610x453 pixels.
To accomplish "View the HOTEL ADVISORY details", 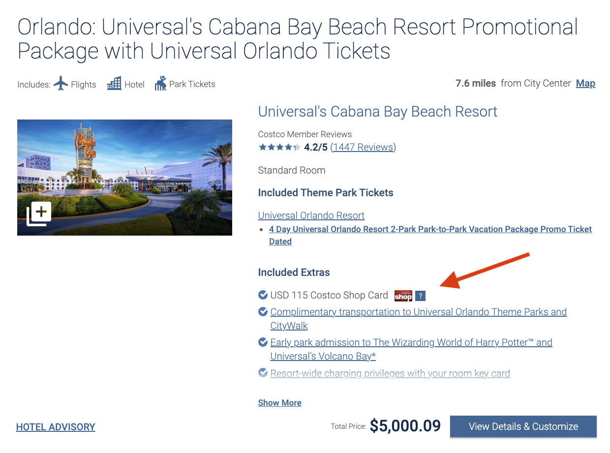I will pyautogui.click(x=55, y=426).
